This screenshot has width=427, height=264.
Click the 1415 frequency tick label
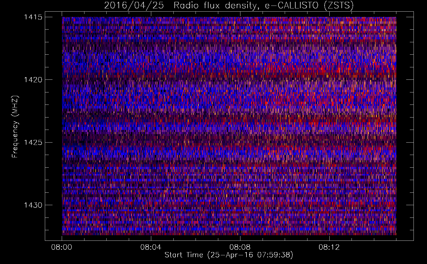(33, 17)
